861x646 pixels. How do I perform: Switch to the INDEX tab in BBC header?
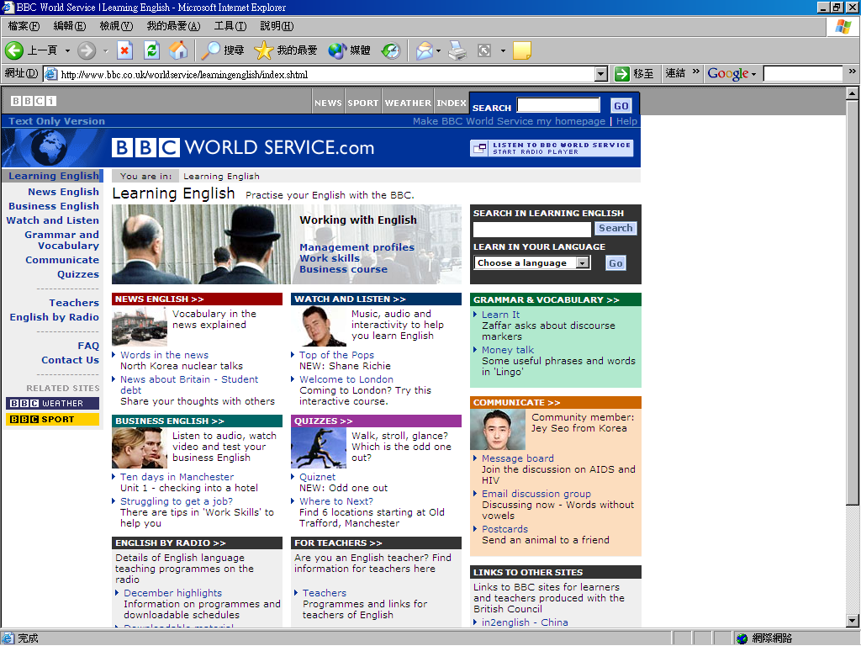click(x=452, y=103)
